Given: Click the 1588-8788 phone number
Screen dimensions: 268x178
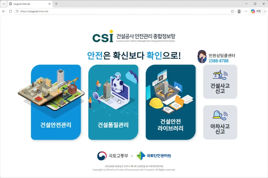Looking at the screenshot, I should click(219, 61).
